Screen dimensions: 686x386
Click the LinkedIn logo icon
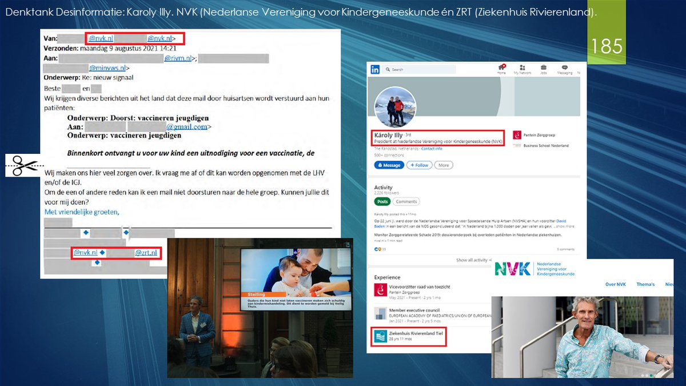pyautogui.click(x=376, y=69)
